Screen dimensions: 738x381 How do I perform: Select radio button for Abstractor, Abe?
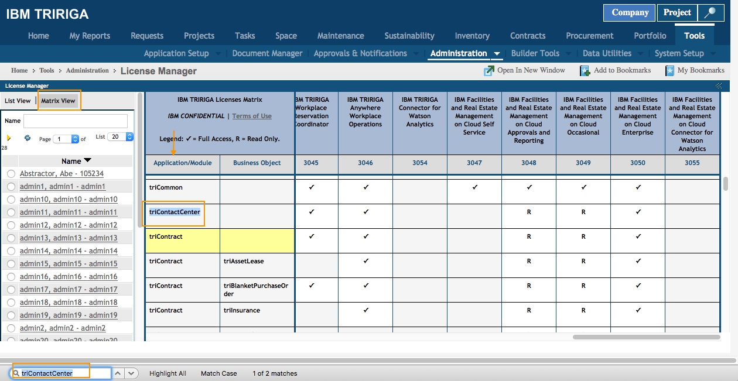(11, 174)
